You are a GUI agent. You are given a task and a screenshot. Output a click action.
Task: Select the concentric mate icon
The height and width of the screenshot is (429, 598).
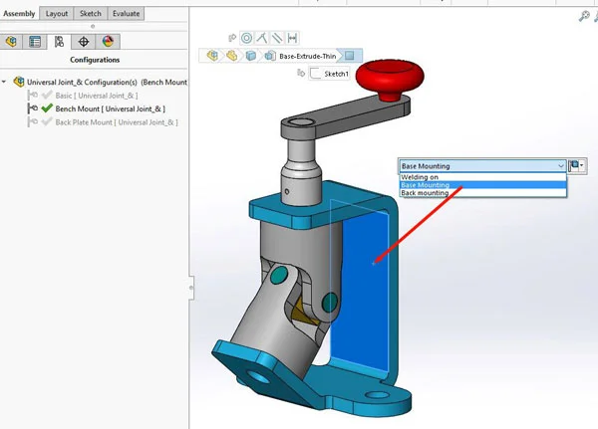pyautogui.click(x=246, y=38)
